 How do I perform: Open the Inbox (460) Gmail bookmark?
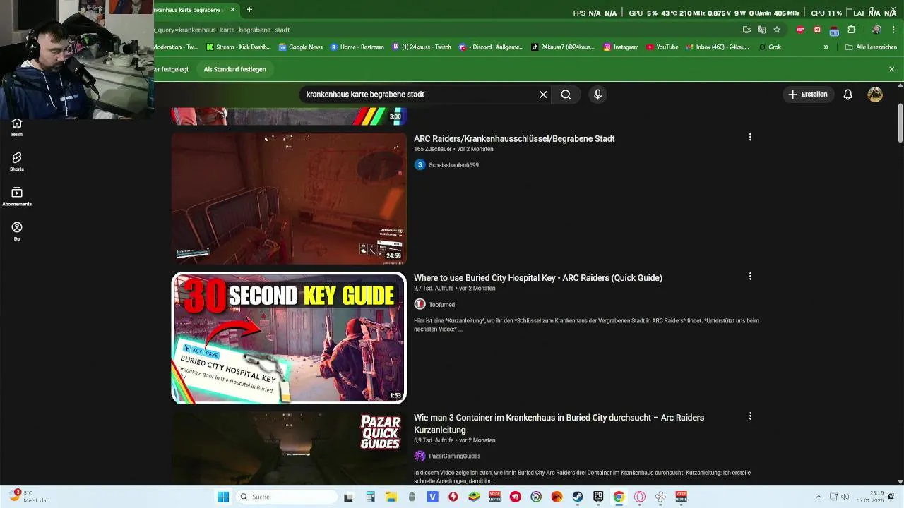point(717,47)
